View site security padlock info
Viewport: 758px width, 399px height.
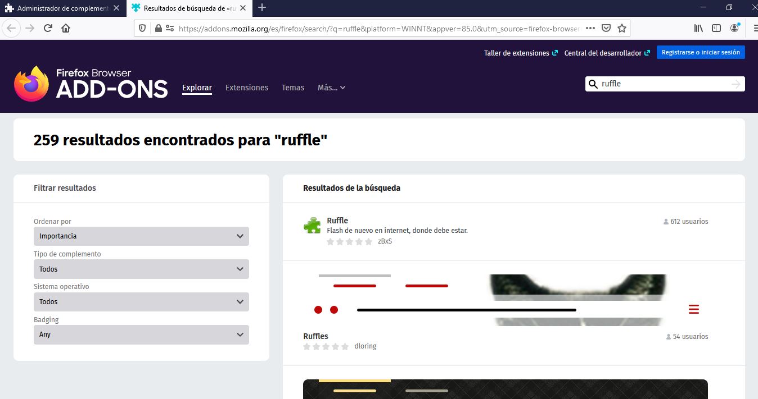[x=158, y=28]
